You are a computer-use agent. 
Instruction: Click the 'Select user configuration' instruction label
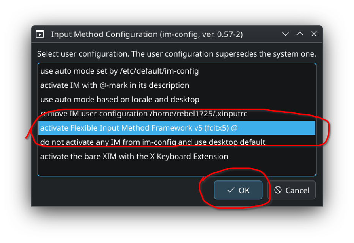pyautogui.click(x=176, y=54)
